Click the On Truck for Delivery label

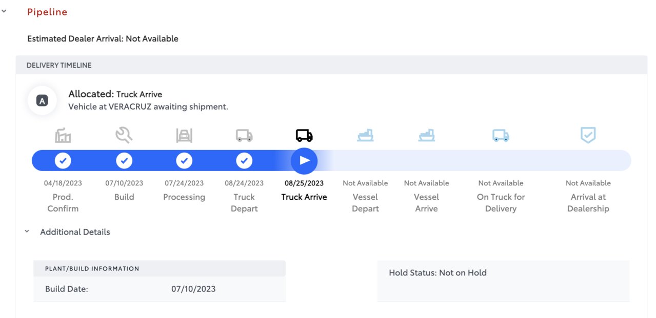pos(501,203)
